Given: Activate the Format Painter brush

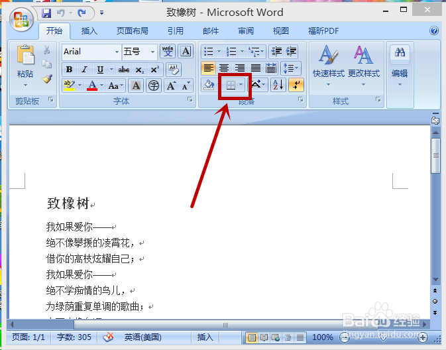Looking at the screenshot, I should coord(47,78).
